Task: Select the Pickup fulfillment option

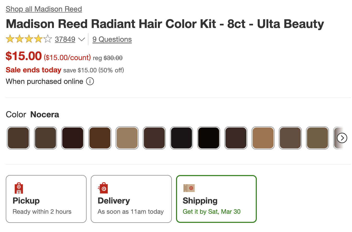Action: coord(46,199)
